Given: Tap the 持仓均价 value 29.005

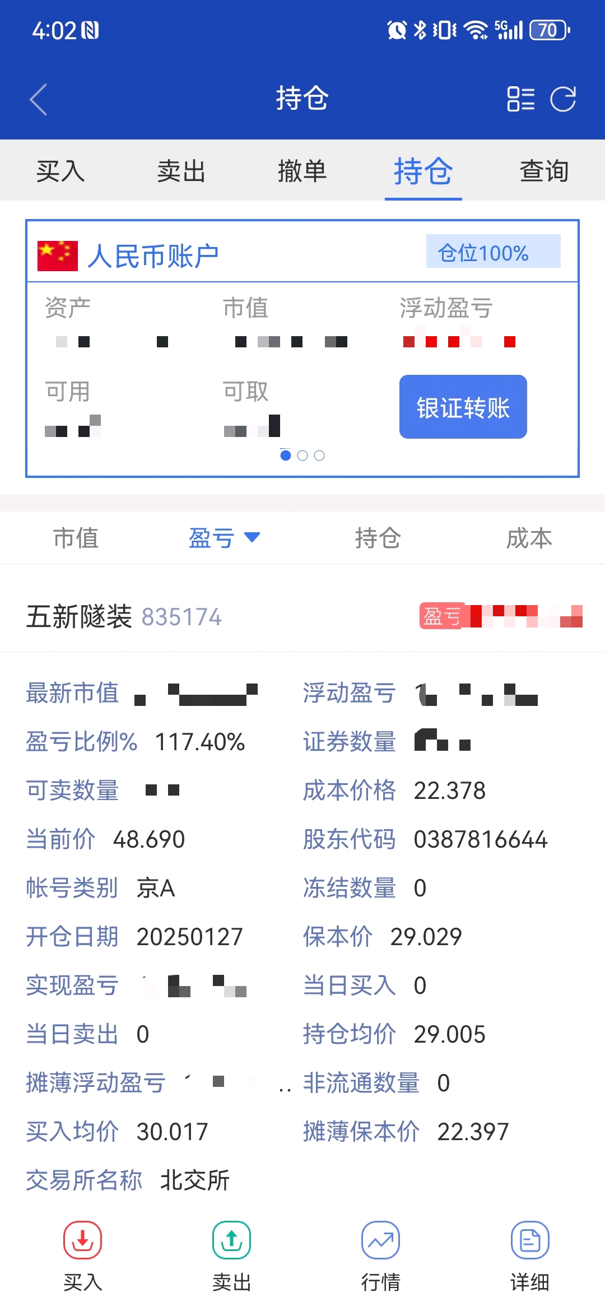Looking at the screenshot, I should pos(450,1035).
